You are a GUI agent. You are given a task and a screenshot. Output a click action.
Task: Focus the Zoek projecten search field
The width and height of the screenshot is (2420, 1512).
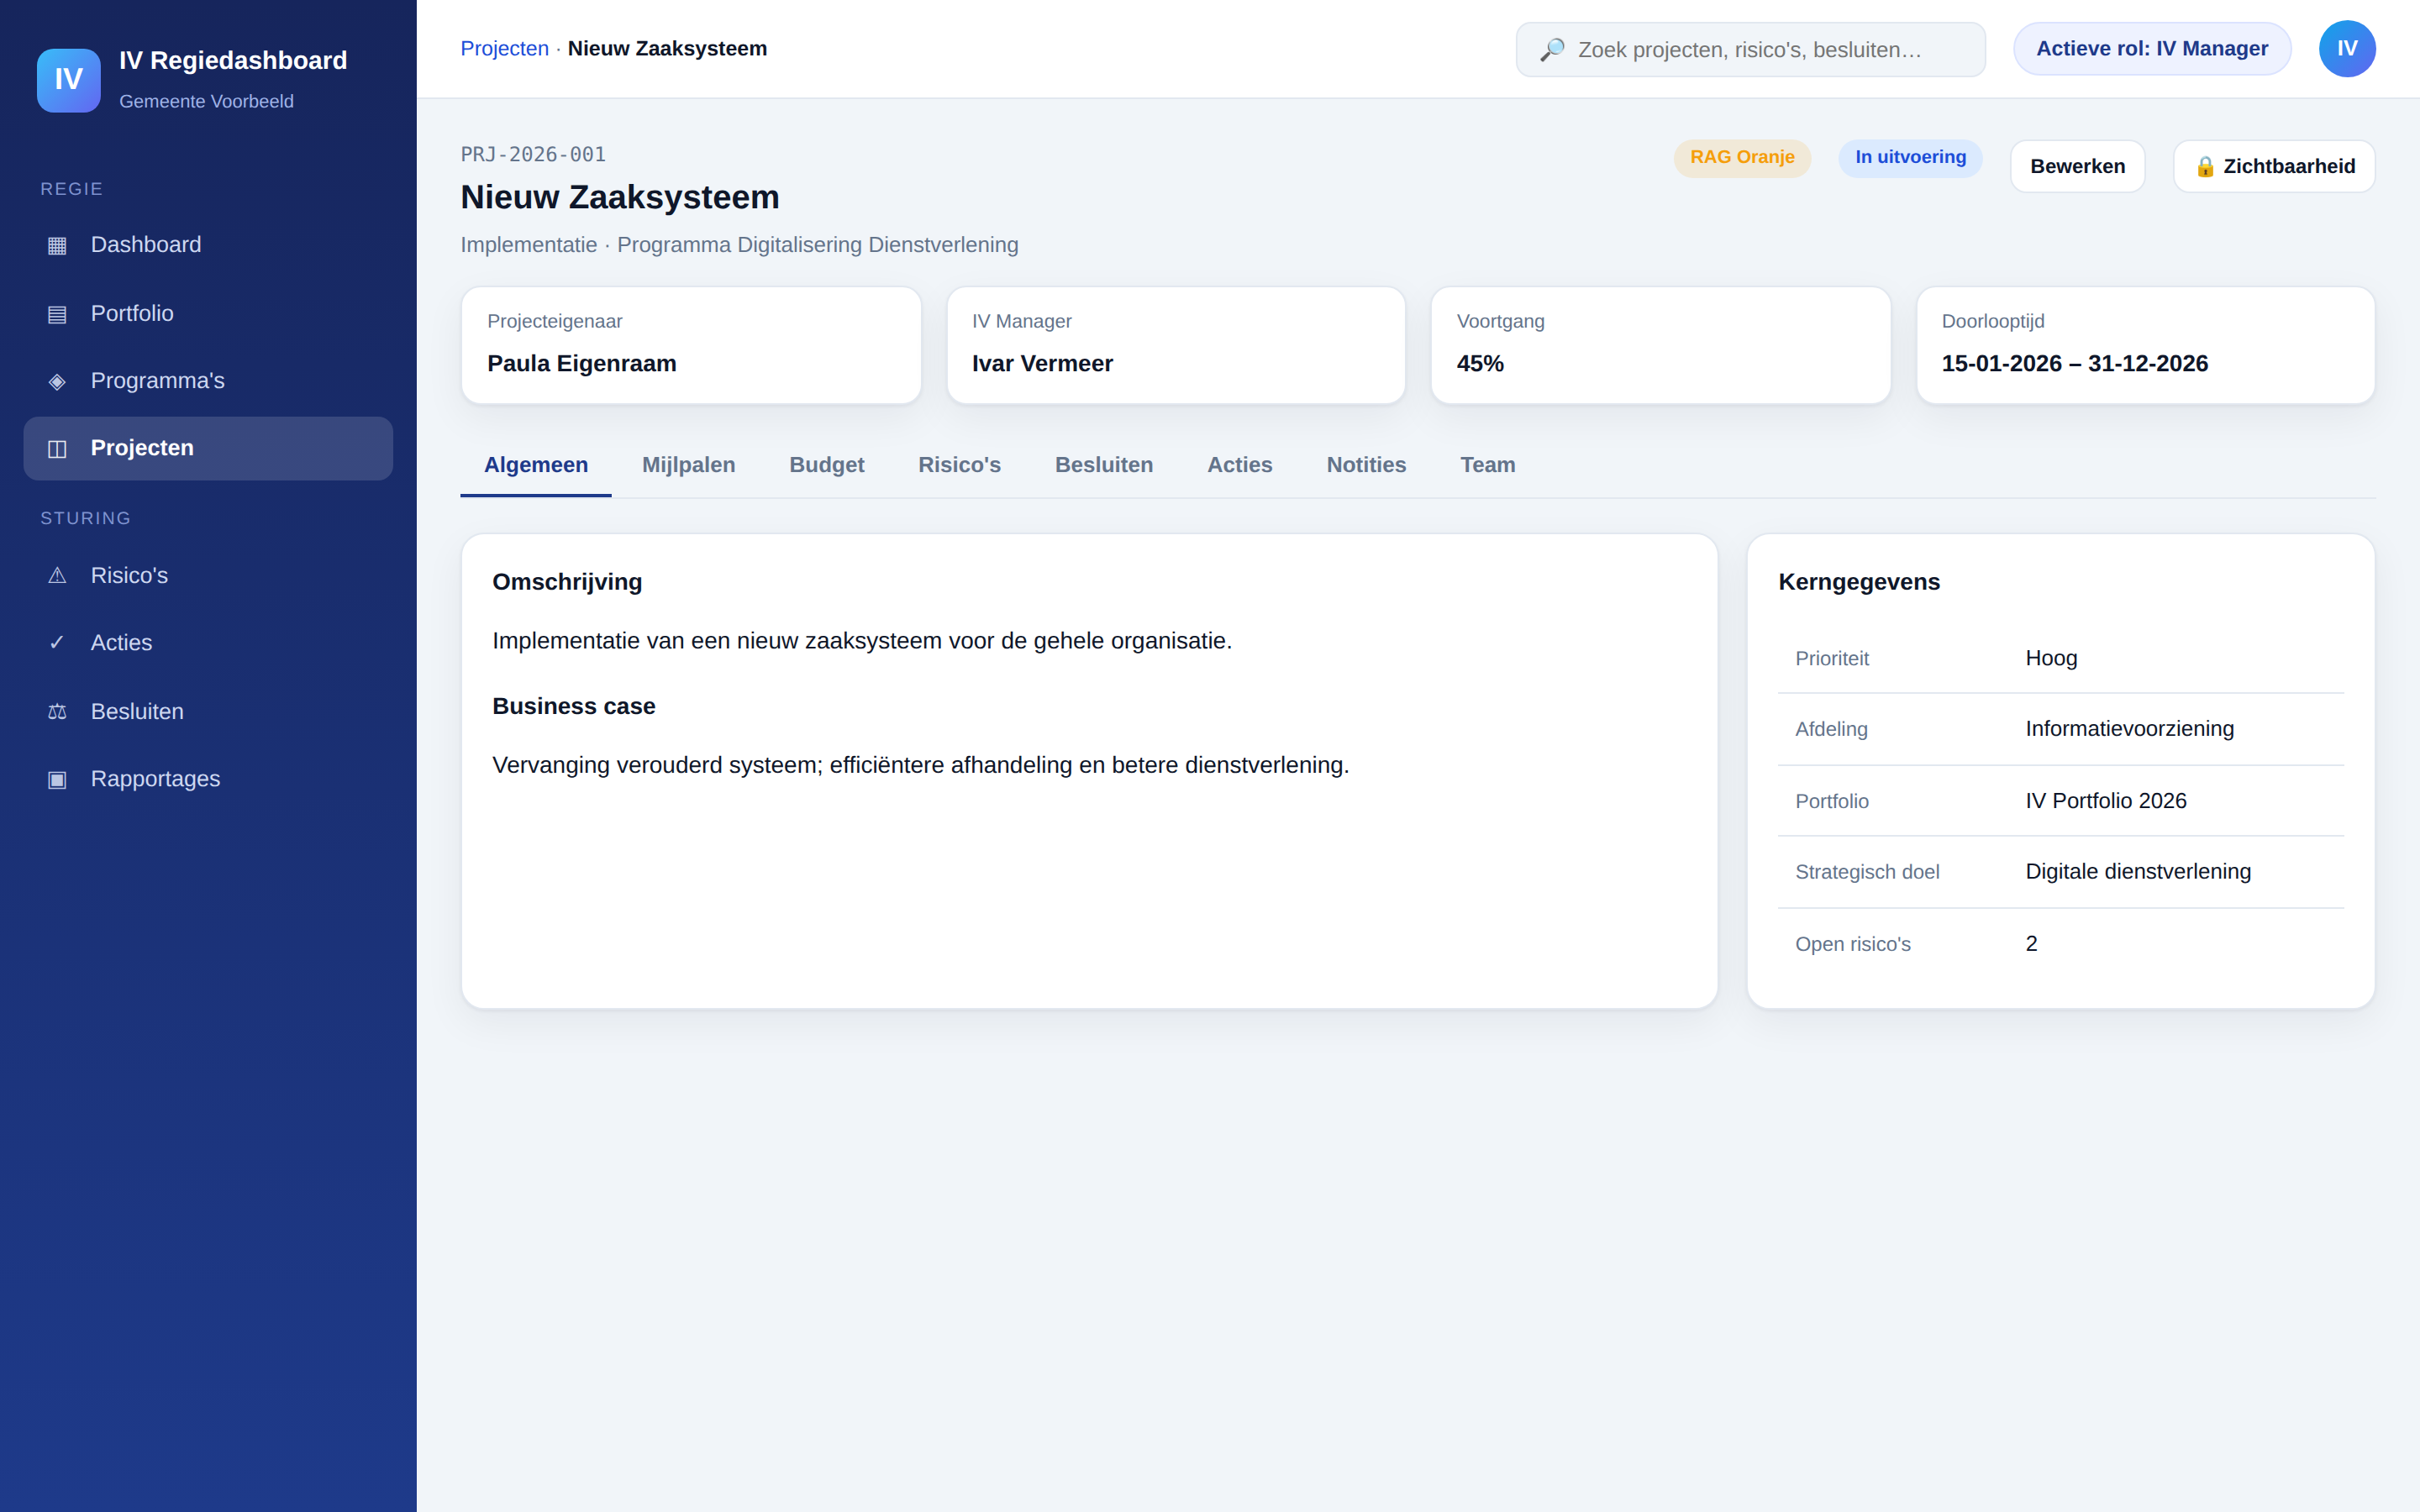[1750, 50]
